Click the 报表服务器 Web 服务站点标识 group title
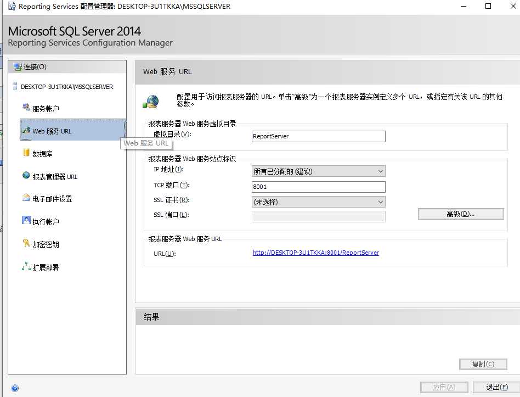The height and width of the screenshot is (397, 520). tap(192, 159)
